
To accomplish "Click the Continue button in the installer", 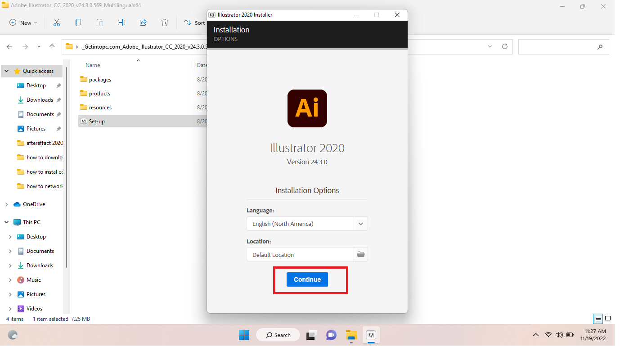I will coord(307,279).
